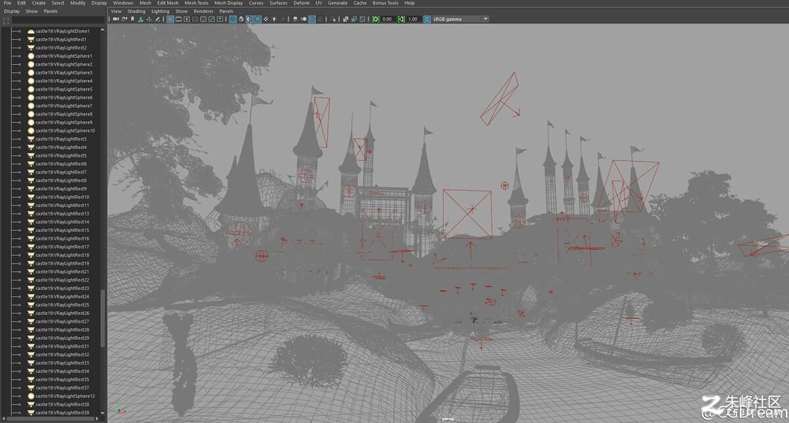Toggle Motion Blur icon
The image size is (789, 423).
pos(303,19)
